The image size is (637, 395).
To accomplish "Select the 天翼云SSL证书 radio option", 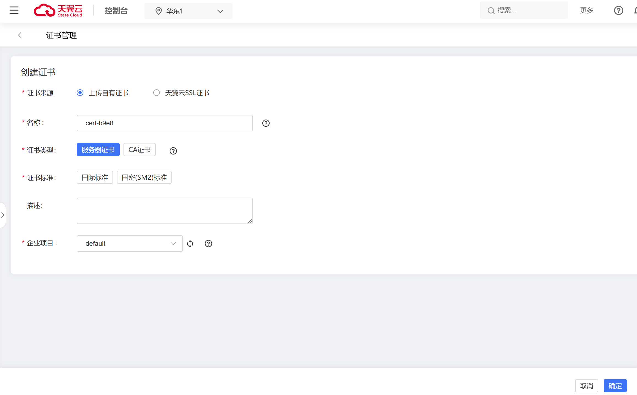I will (x=156, y=93).
